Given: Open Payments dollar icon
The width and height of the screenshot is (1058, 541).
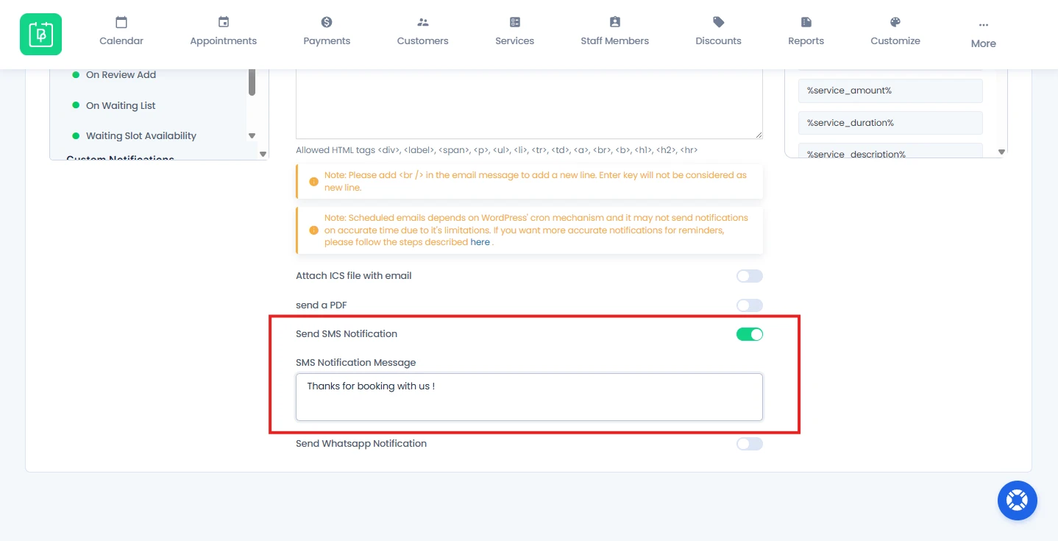Looking at the screenshot, I should tap(327, 23).
